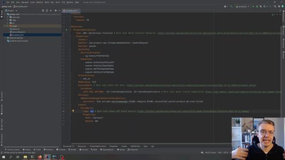This screenshot has height=160, width=285.
Task: Select samconfig.toml in project tree
Action: [17, 32]
